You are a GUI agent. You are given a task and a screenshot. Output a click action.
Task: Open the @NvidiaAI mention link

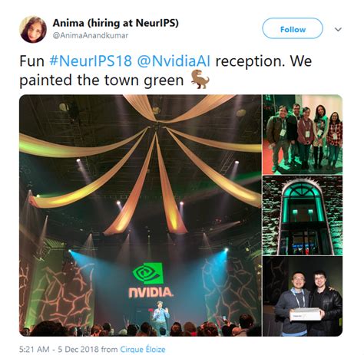(x=174, y=61)
